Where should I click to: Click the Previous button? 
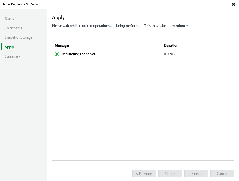[x=144, y=174]
